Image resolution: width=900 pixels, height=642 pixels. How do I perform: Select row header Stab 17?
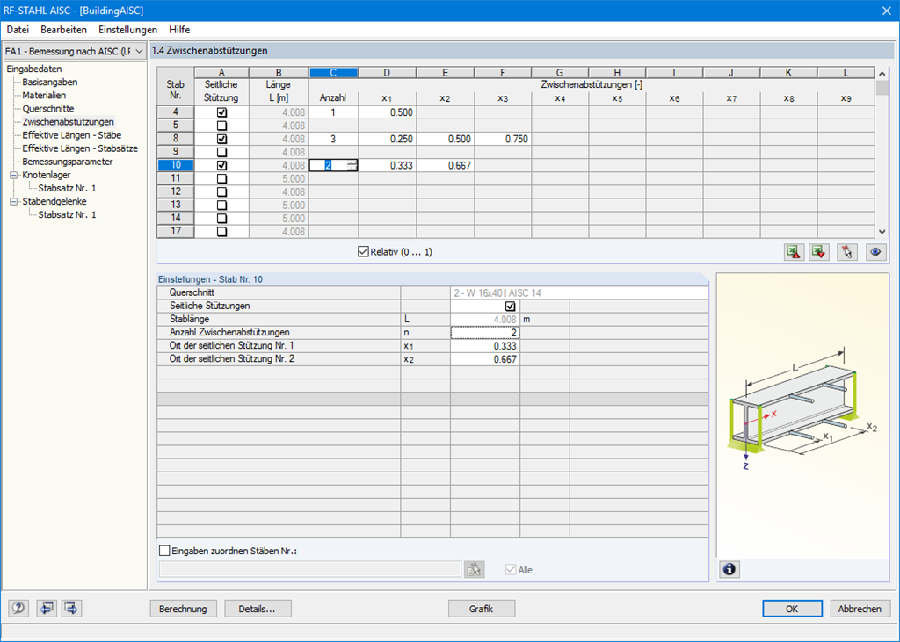[x=176, y=231]
